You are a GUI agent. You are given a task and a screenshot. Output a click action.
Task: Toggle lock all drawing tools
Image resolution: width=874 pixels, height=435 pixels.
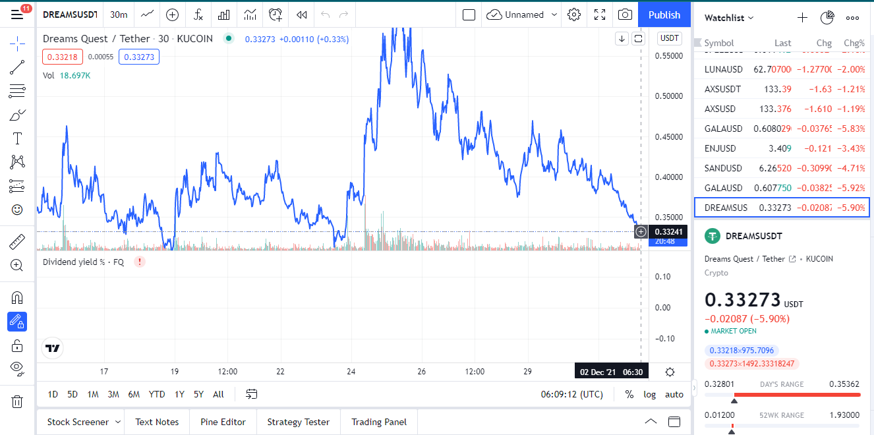[x=17, y=345]
